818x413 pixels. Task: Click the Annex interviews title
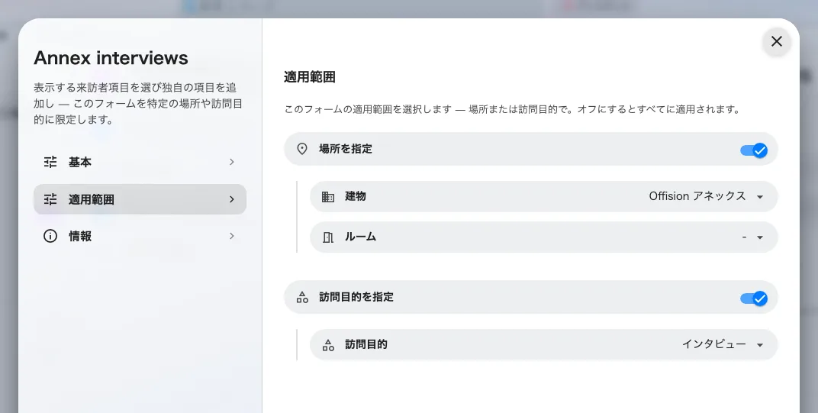(x=111, y=57)
